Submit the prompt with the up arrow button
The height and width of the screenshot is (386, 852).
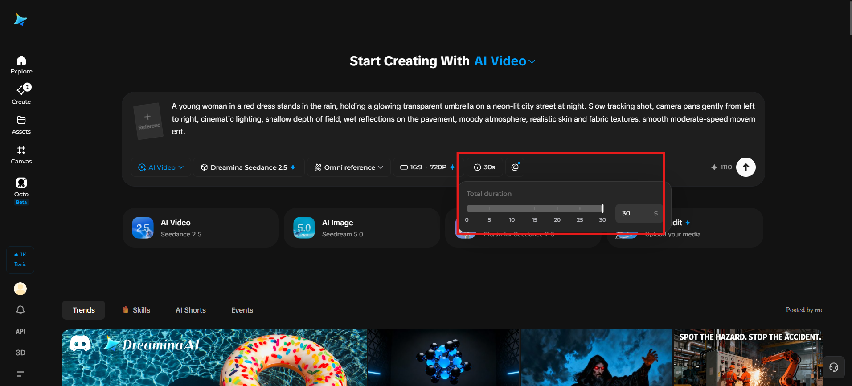click(x=746, y=167)
